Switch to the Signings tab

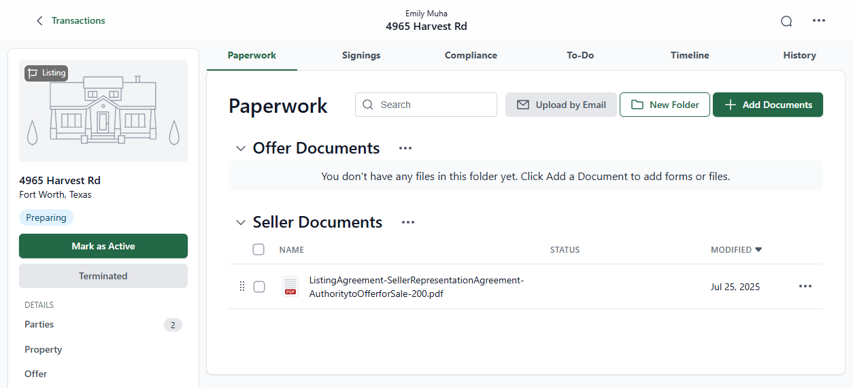(361, 56)
